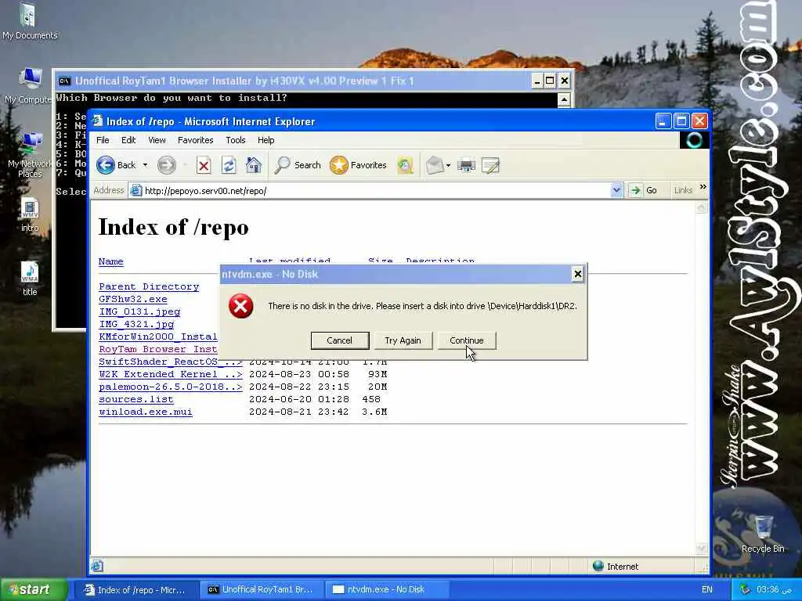Viewport: 802px width, 601px height.
Task: Open the Tools menu
Action: [236, 140]
